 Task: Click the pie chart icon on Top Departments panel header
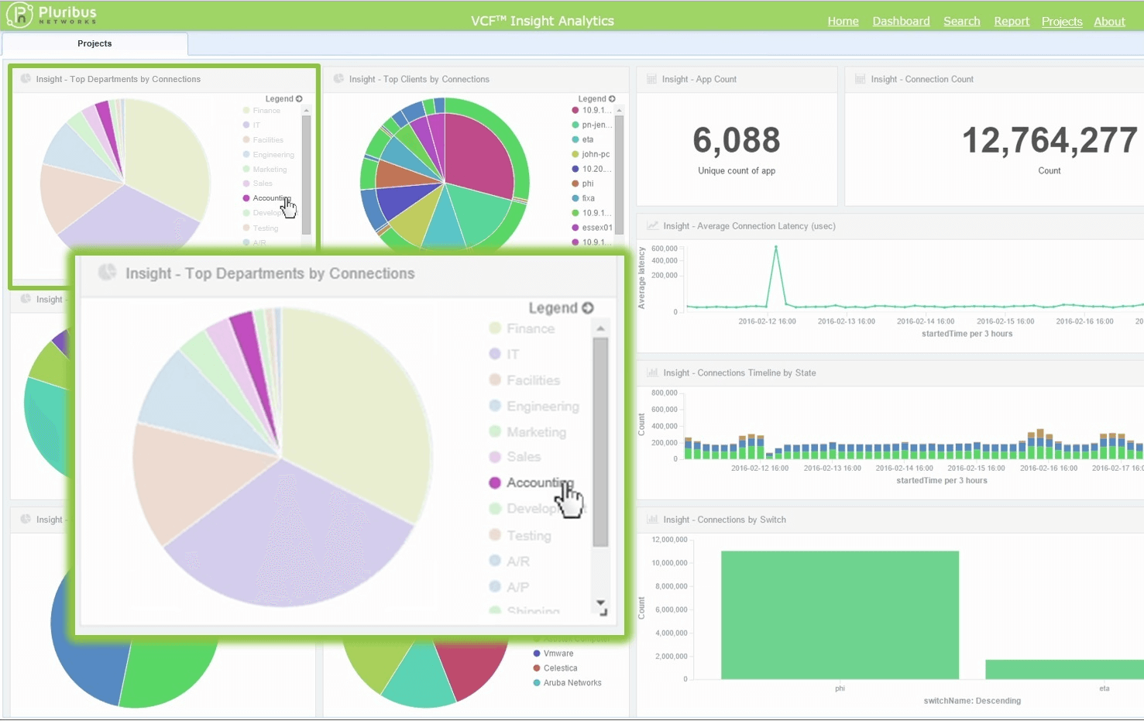tap(24, 79)
